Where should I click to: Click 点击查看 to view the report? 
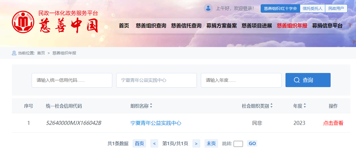click(333, 123)
